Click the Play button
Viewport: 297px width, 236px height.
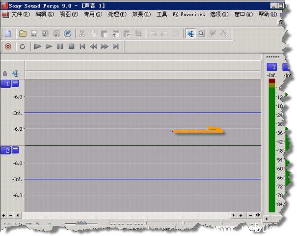pyautogui.click(x=49, y=47)
